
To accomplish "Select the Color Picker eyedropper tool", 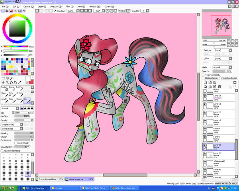I will click(x=20, y=82).
